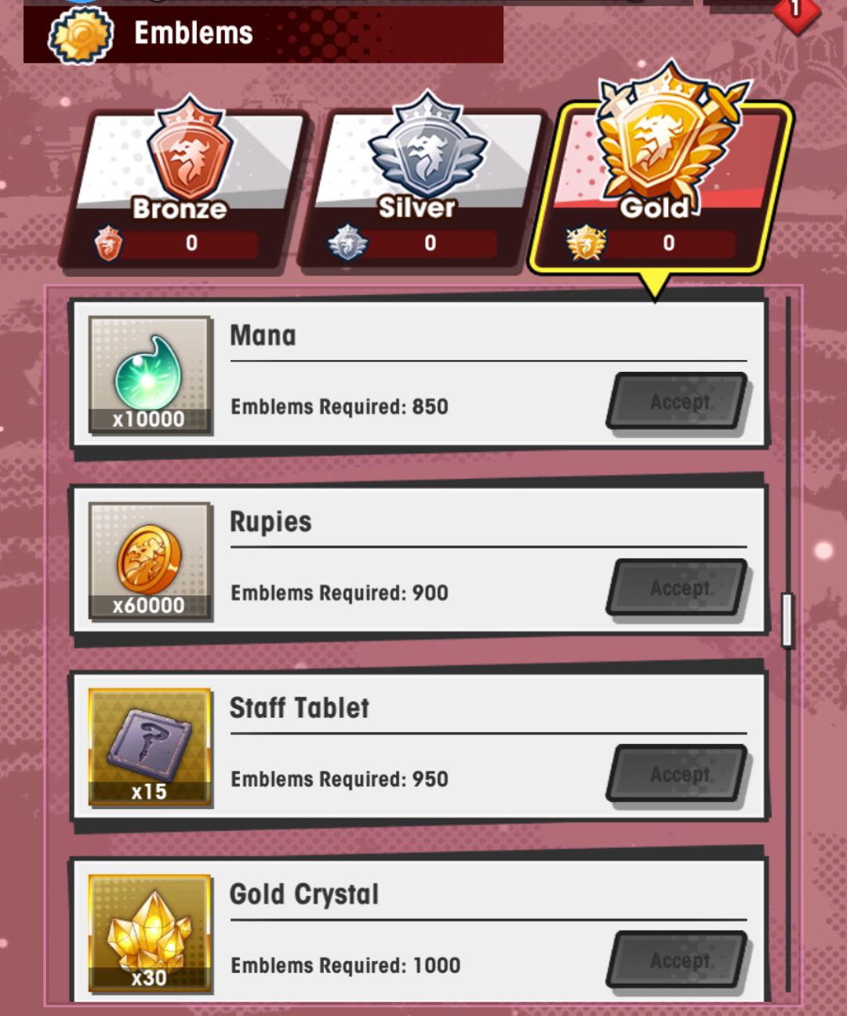Tap the small silver emblem counter icon

(347, 243)
